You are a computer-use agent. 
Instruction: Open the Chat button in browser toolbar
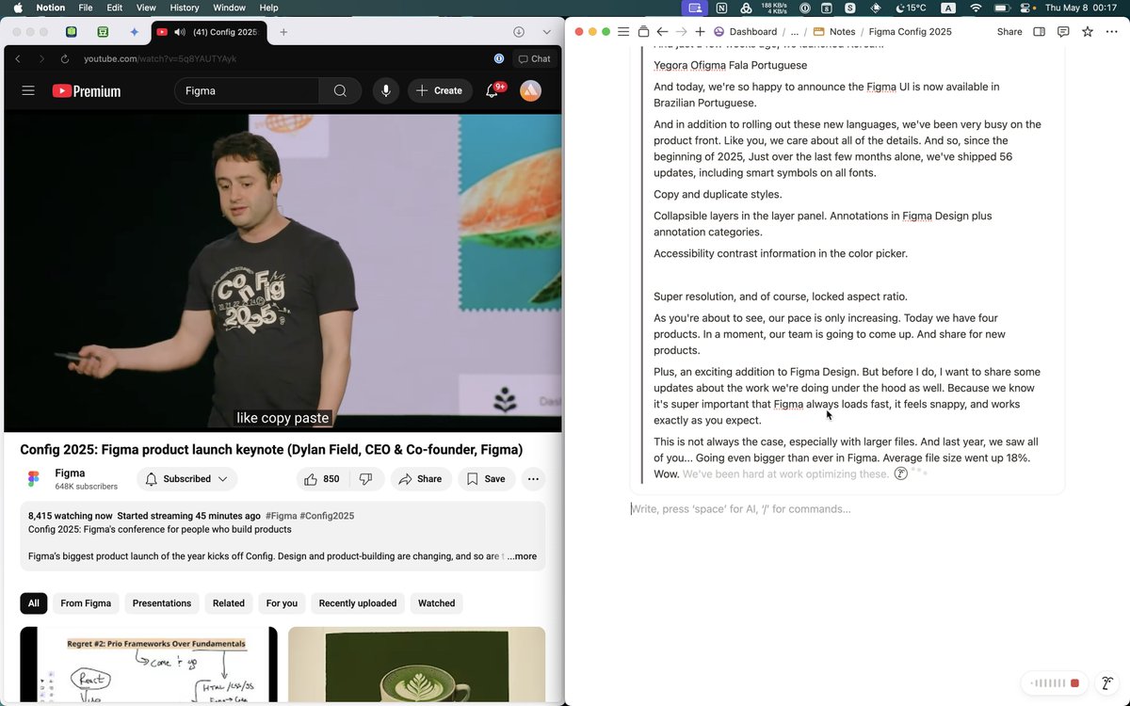tap(535, 58)
